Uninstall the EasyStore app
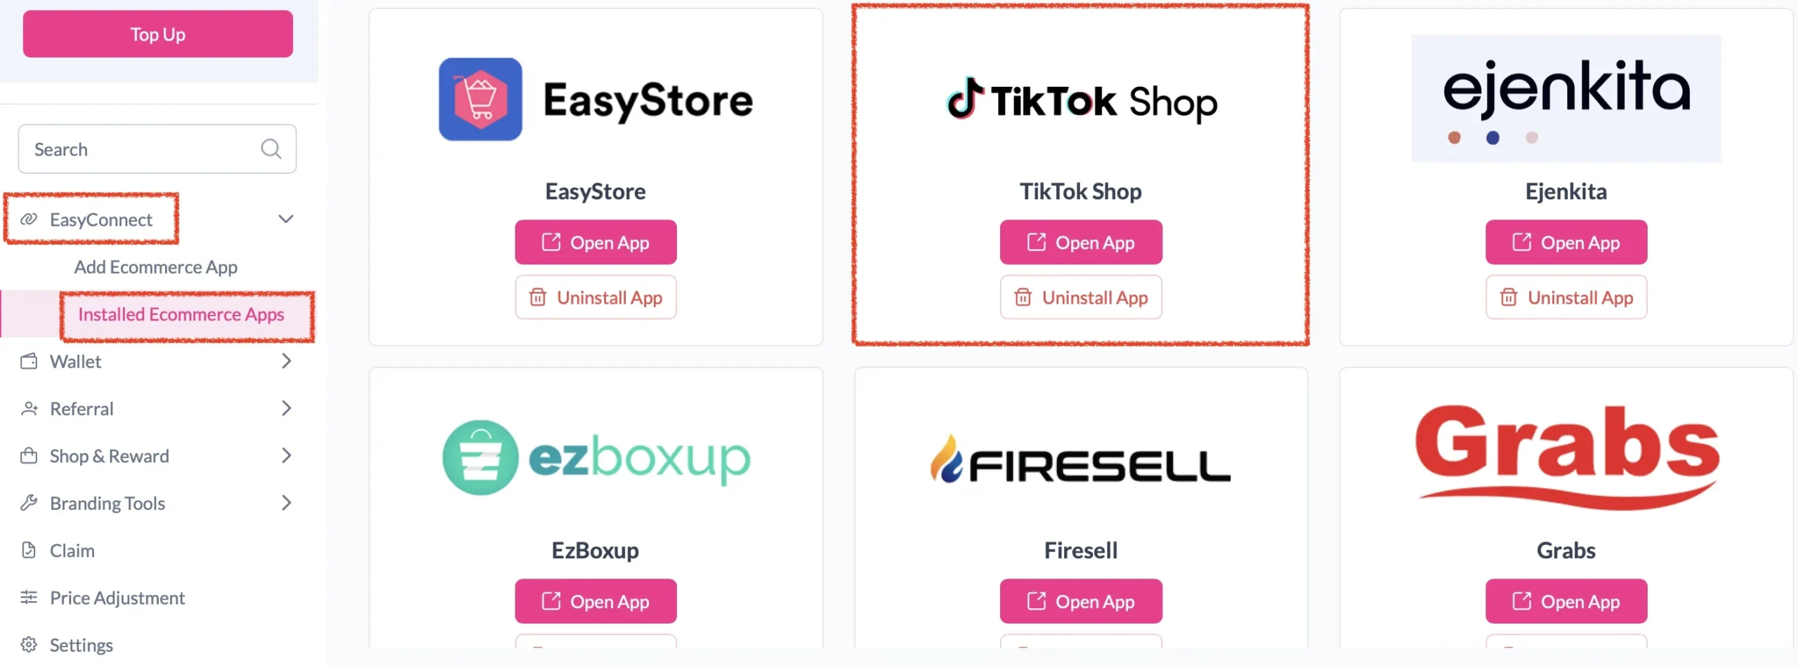This screenshot has width=1798, height=667. point(596,297)
